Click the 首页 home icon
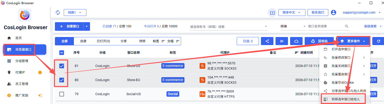The image size is (384, 104). [9, 38]
